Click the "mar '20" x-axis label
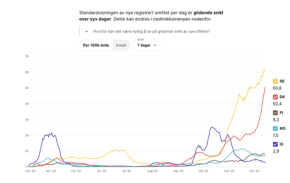Image resolution: width=290 pixels, height=183 pixels. click(x=31, y=171)
